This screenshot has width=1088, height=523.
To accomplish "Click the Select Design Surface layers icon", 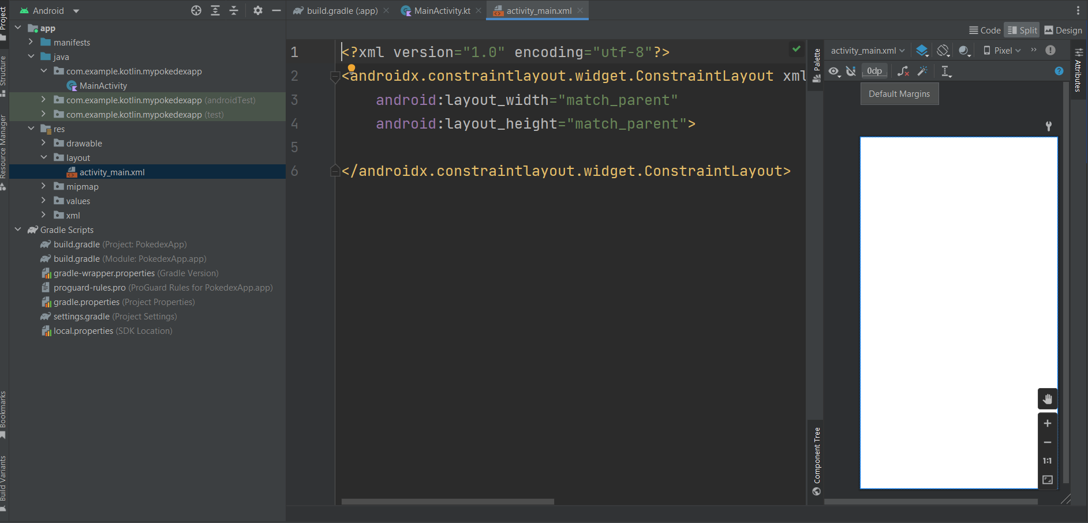I will coord(922,51).
